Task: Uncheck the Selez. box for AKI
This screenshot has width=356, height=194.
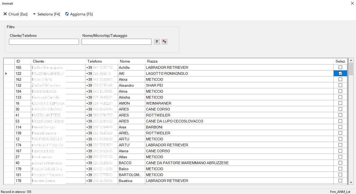Action: [x=340, y=73]
